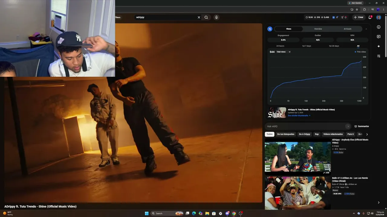Image resolution: width=387 pixels, height=217 pixels.
Task: Open Google Chrome from the taskbar
Action: [234, 213]
